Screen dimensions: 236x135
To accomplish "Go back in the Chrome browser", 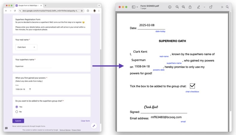I will [6, 11].
